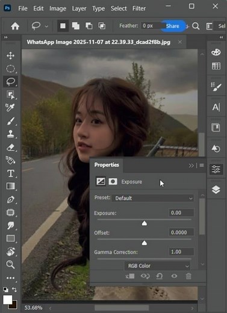227x313 pixels.
Task: Select the Smudge tool
Action: pos(10,225)
